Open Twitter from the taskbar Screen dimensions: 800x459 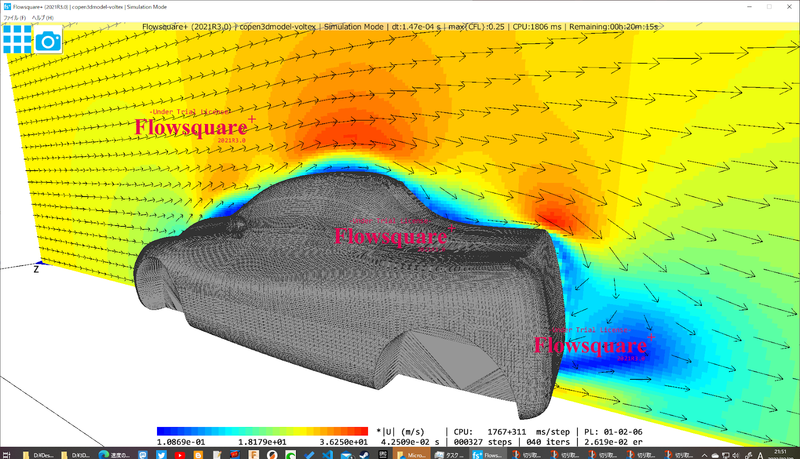tap(161, 454)
